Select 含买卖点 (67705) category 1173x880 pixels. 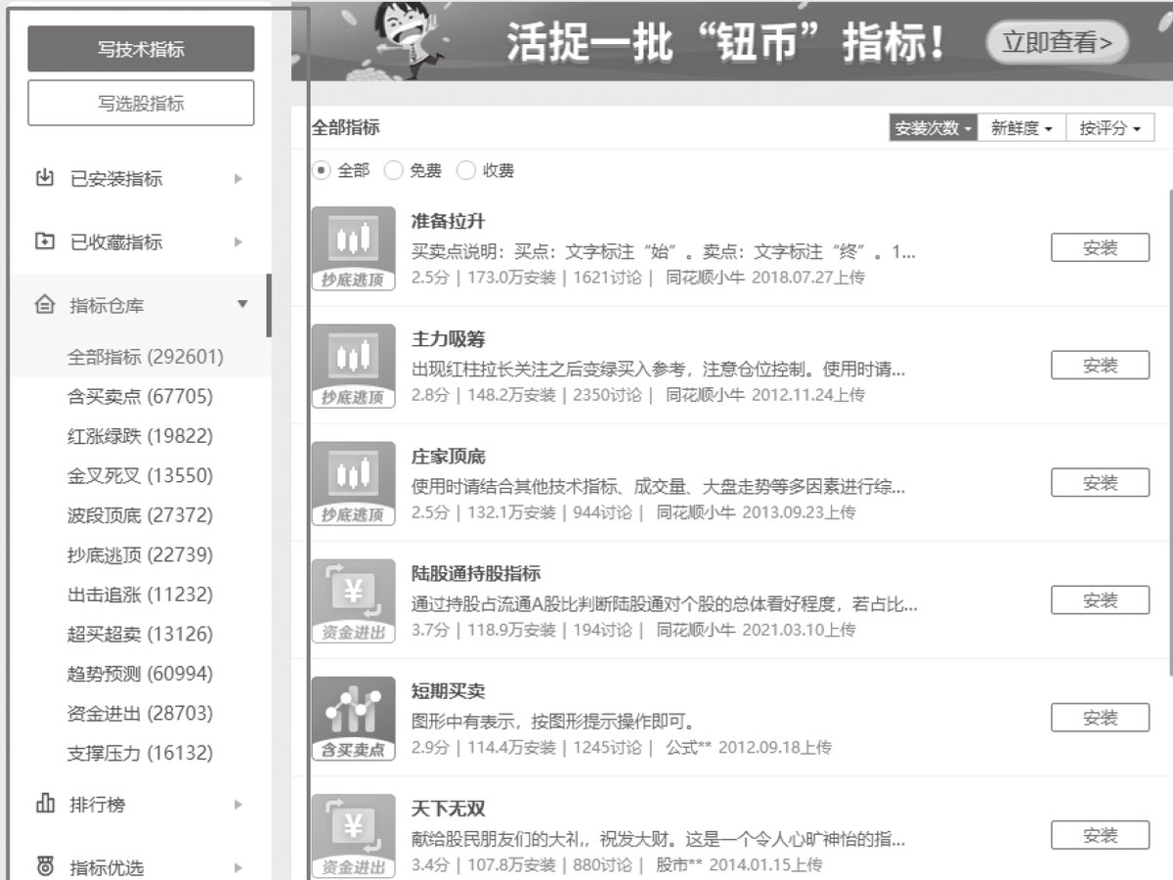(x=140, y=396)
